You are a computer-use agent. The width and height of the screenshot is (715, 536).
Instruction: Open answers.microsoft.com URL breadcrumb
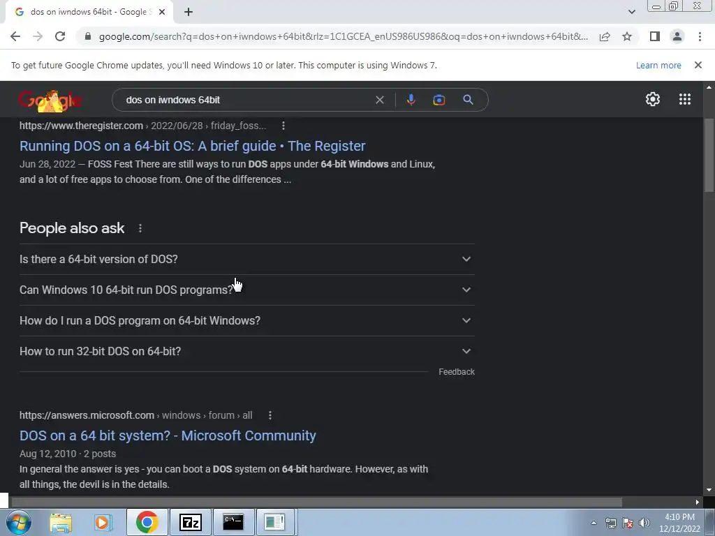[136, 415]
